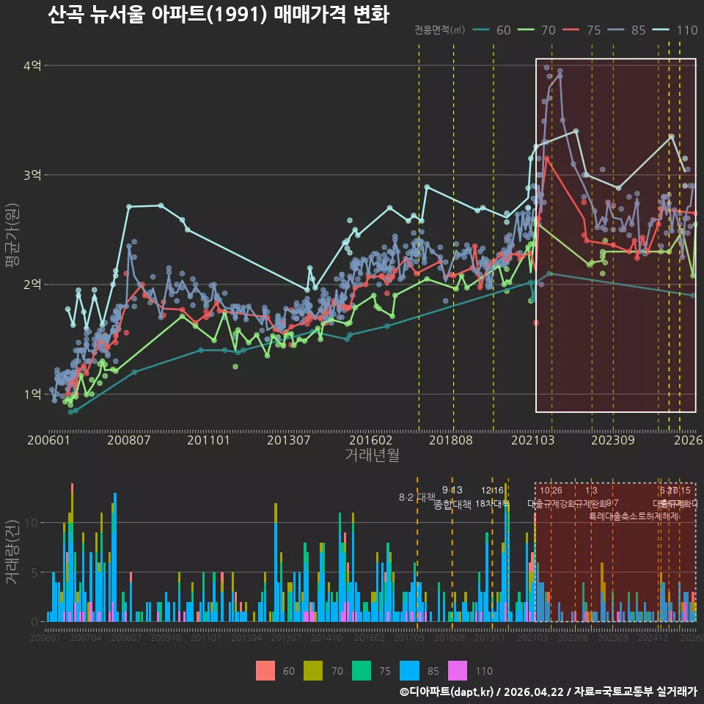The height and width of the screenshot is (704, 704).
Task: Click the 2억 y-axis label
Action: 32,285
